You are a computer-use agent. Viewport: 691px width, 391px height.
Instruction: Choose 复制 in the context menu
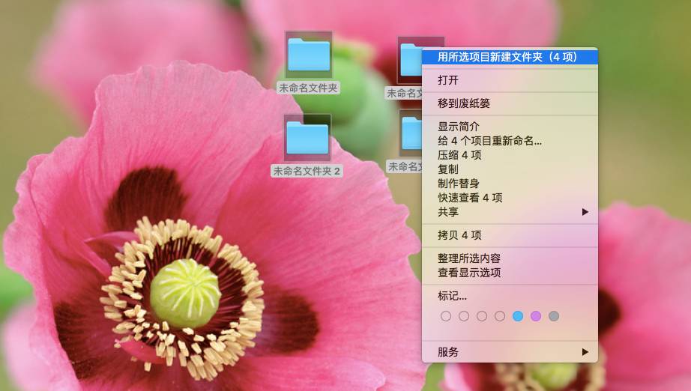(510, 169)
